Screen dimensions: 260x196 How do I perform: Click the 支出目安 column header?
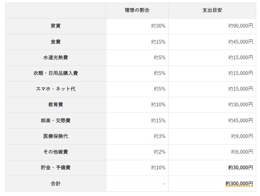(212, 10)
